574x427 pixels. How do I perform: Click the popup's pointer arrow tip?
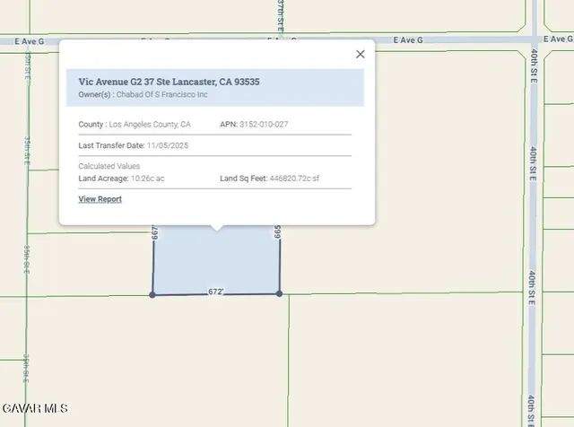pyautogui.click(x=215, y=230)
